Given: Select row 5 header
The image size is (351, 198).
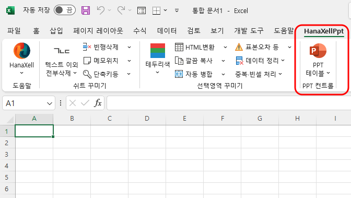Looking at the screenshot, I should 7,178.
